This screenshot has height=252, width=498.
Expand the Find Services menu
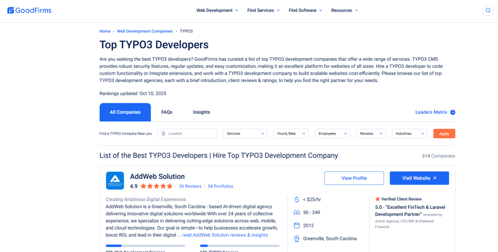264,11
